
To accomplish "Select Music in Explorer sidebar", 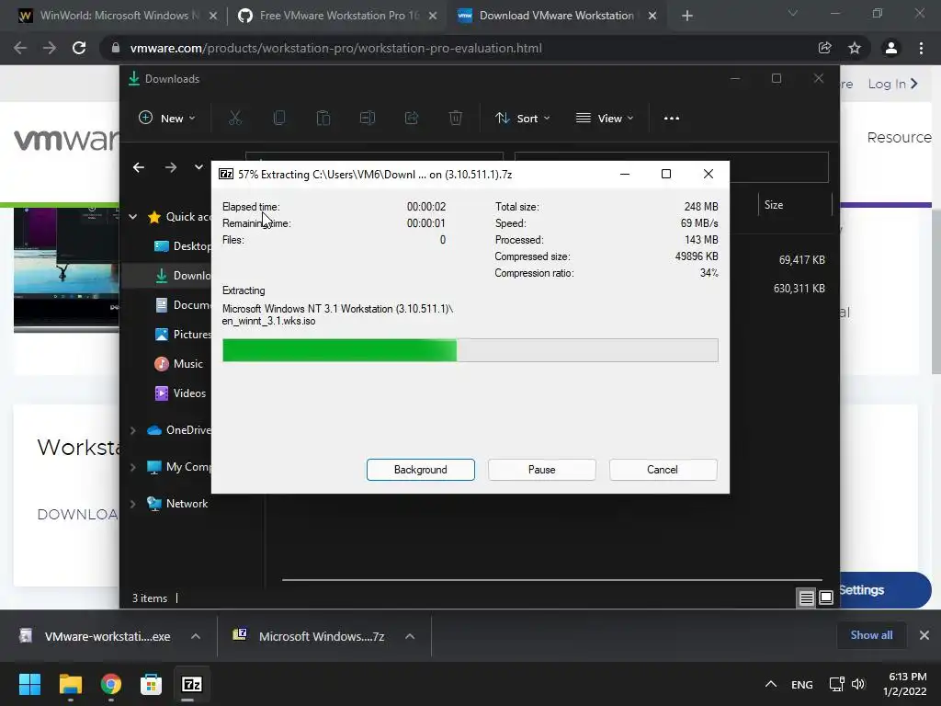I will 179,364.
